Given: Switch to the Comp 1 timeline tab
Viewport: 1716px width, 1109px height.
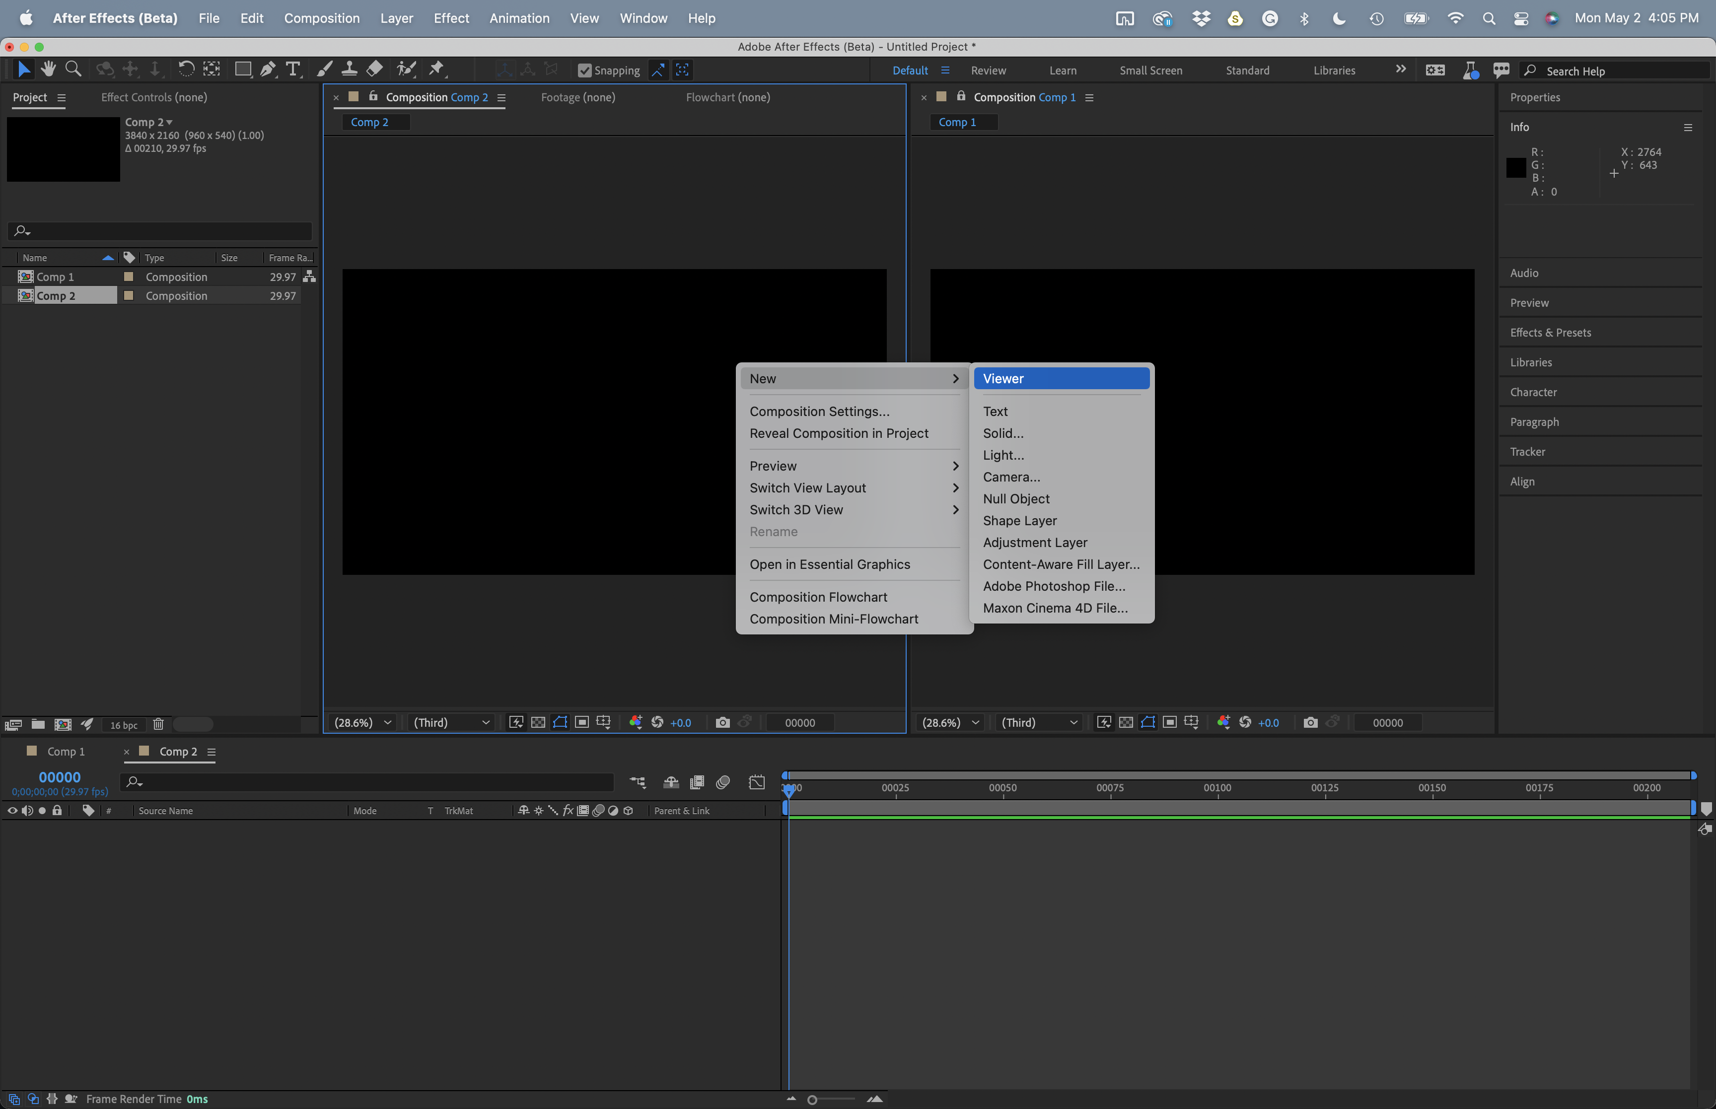Looking at the screenshot, I should (65, 751).
